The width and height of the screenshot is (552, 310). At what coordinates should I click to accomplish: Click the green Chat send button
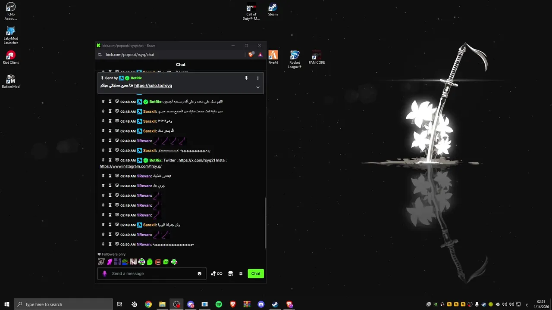pyautogui.click(x=256, y=273)
